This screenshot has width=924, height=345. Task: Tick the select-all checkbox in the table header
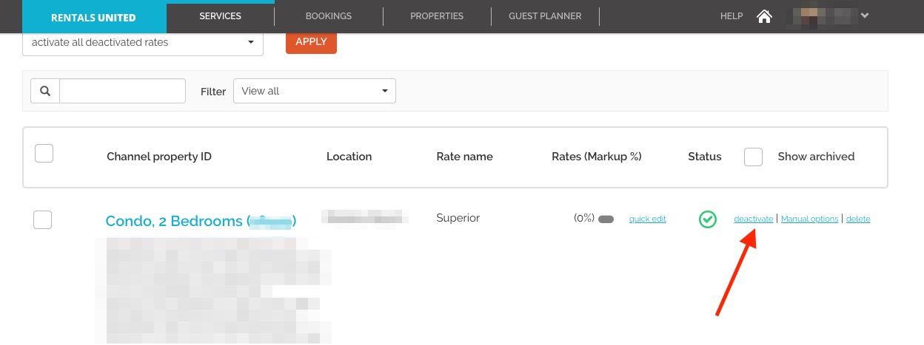(x=44, y=154)
